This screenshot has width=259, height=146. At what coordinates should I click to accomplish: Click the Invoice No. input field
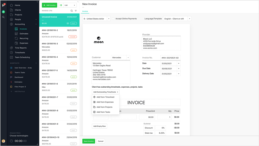point(170,58)
